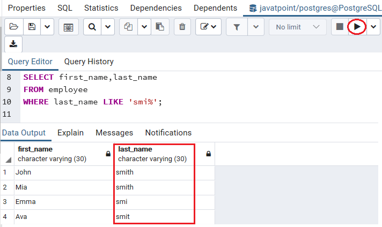The height and width of the screenshot is (227, 382).
Task: Open file with the folder icon
Action: click(x=14, y=27)
